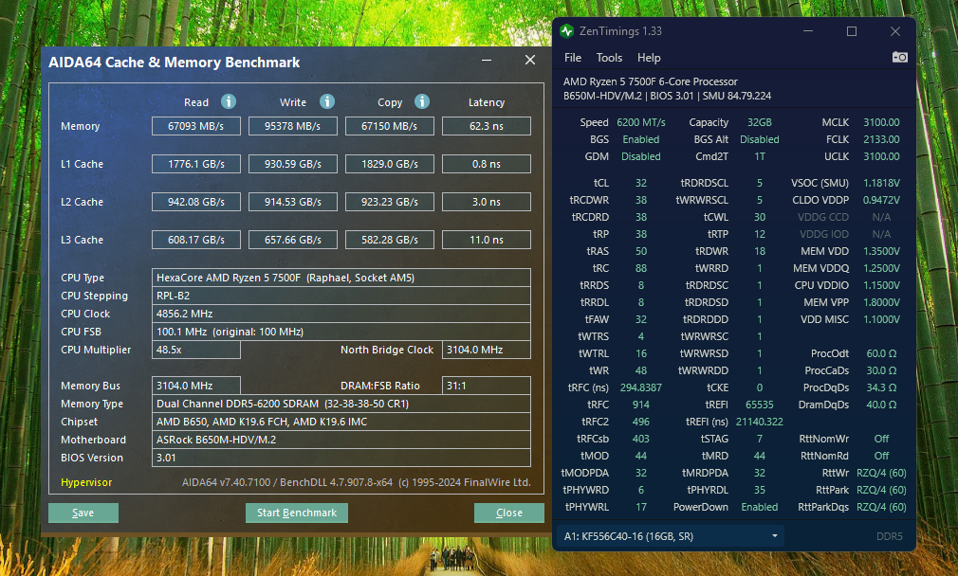958x576 pixels.
Task: Select Memory Read value 67093 MB/s
Action: [196, 126]
